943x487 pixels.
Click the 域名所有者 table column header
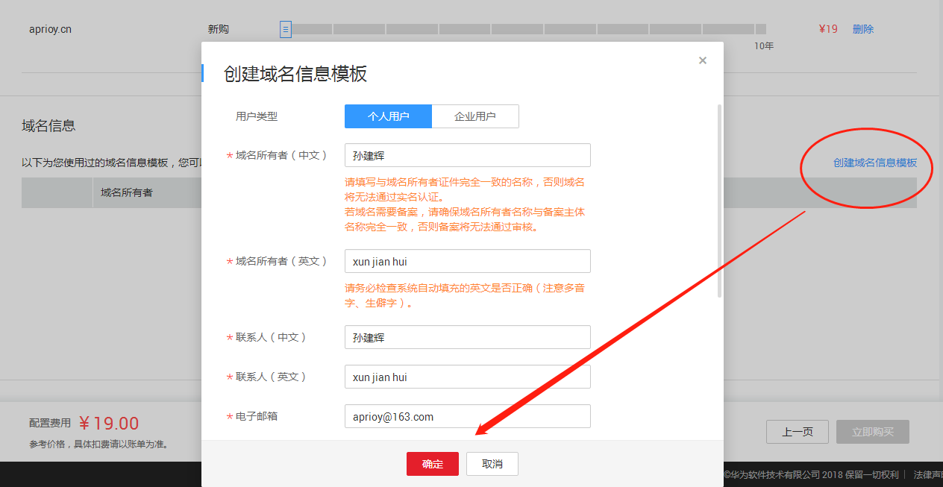pyautogui.click(x=127, y=192)
